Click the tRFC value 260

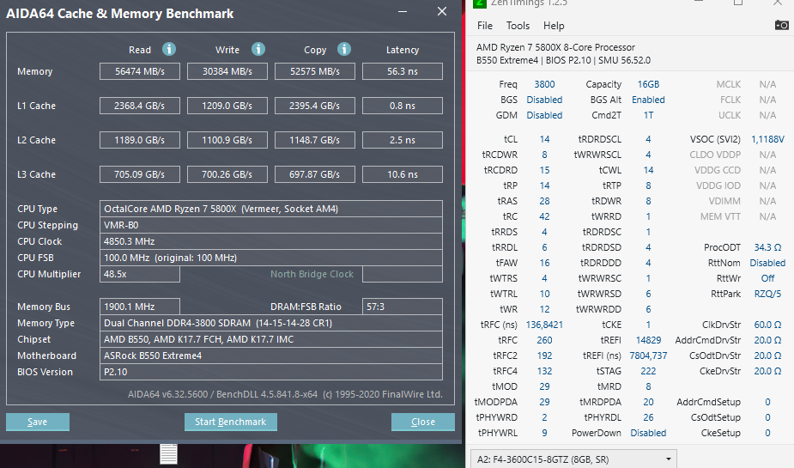point(544,340)
